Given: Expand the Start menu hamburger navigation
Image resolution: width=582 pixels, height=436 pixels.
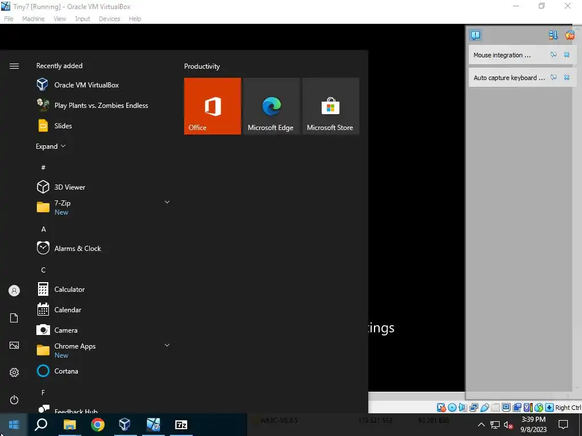Looking at the screenshot, I should point(14,66).
